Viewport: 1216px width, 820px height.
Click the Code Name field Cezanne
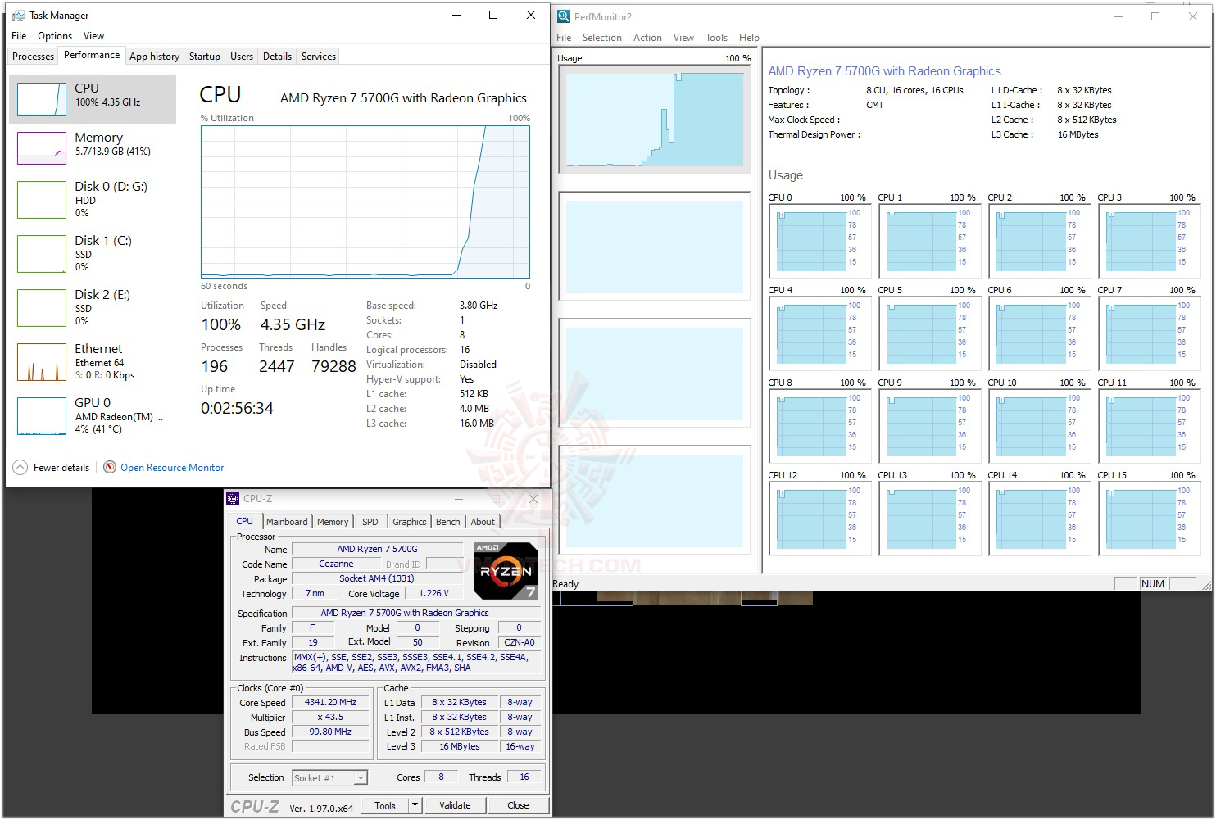pyautogui.click(x=336, y=564)
